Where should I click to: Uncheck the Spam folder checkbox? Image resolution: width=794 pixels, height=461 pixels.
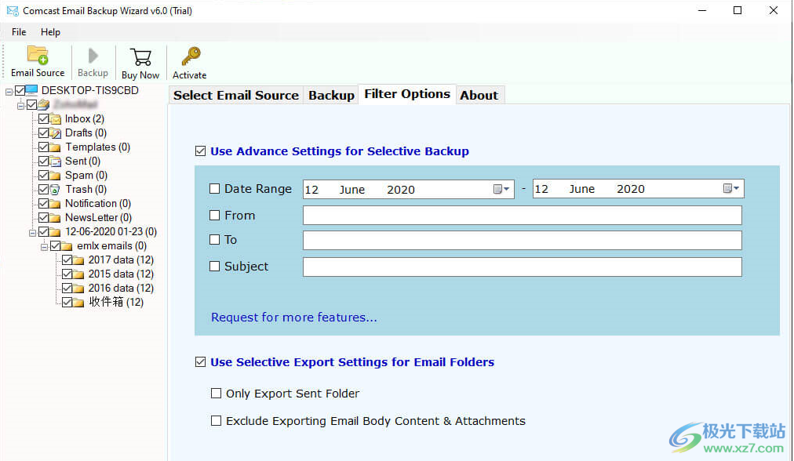44,176
